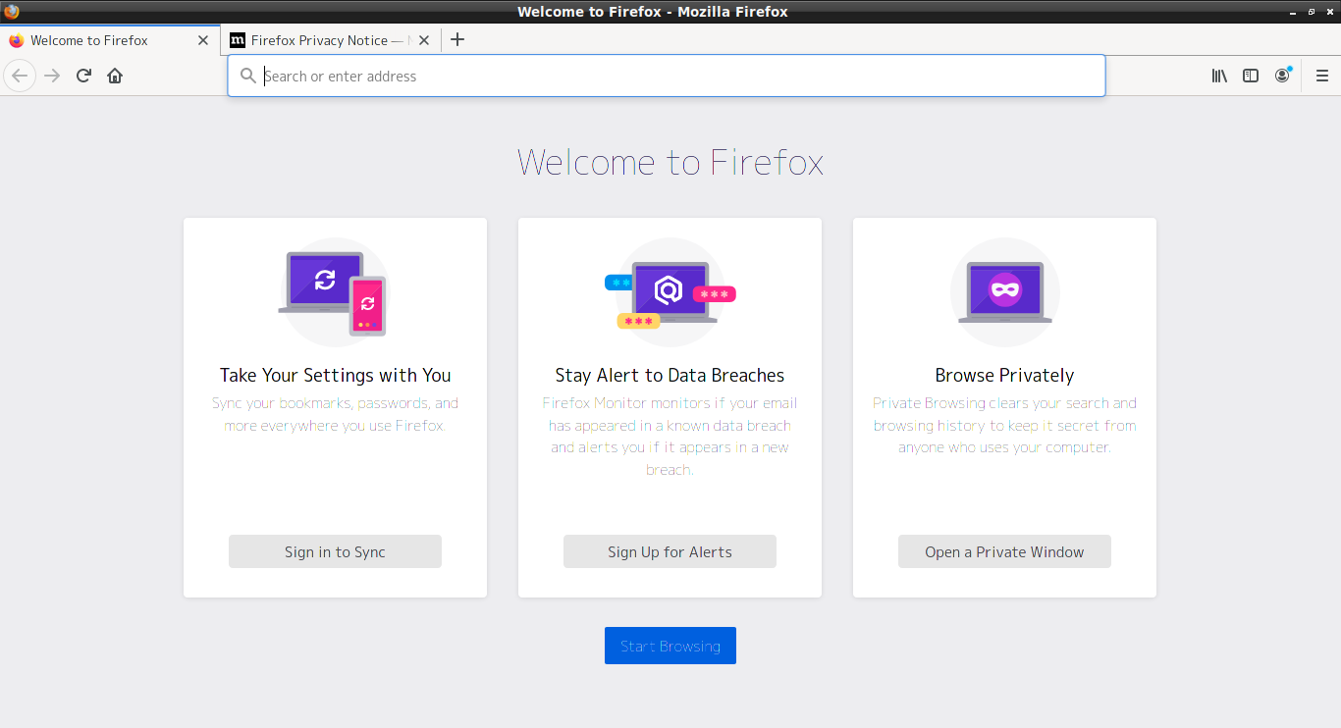This screenshot has width=1341, height=728.
Task: Click Open a Private Window button
Action: click(x=1004, y=551)
